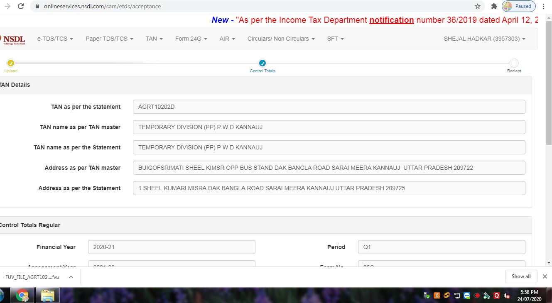This screenshot has width=552, height=303.
Task: Click the network connection tray icon
Action: (x=456, y=296)
